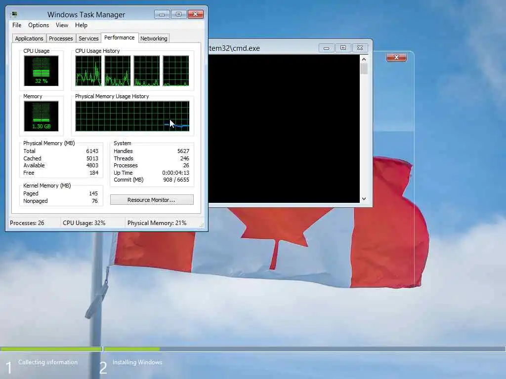
Task: Click the Threads value 246
Action: click(x=185, y=158)
